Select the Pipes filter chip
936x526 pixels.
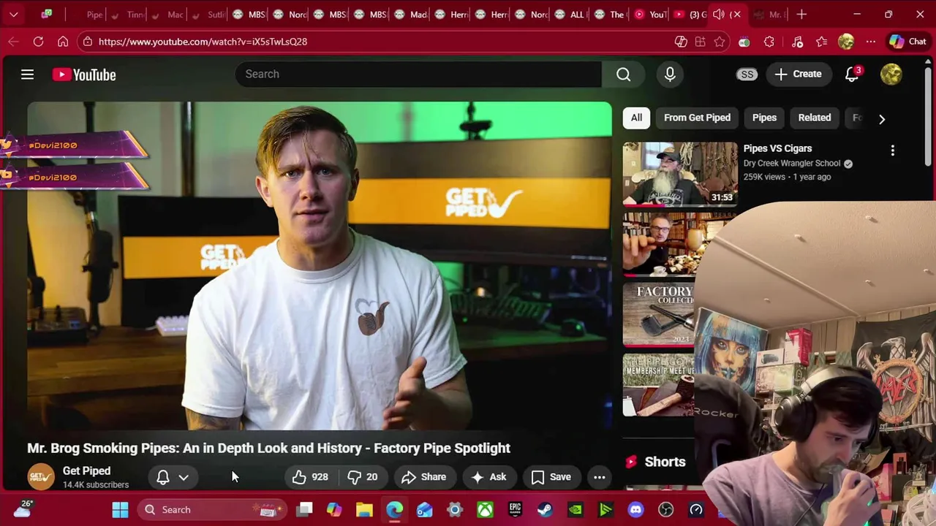(x=764, y=118)
